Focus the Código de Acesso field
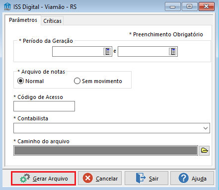 pyautogui.click(x=44, y=106)
